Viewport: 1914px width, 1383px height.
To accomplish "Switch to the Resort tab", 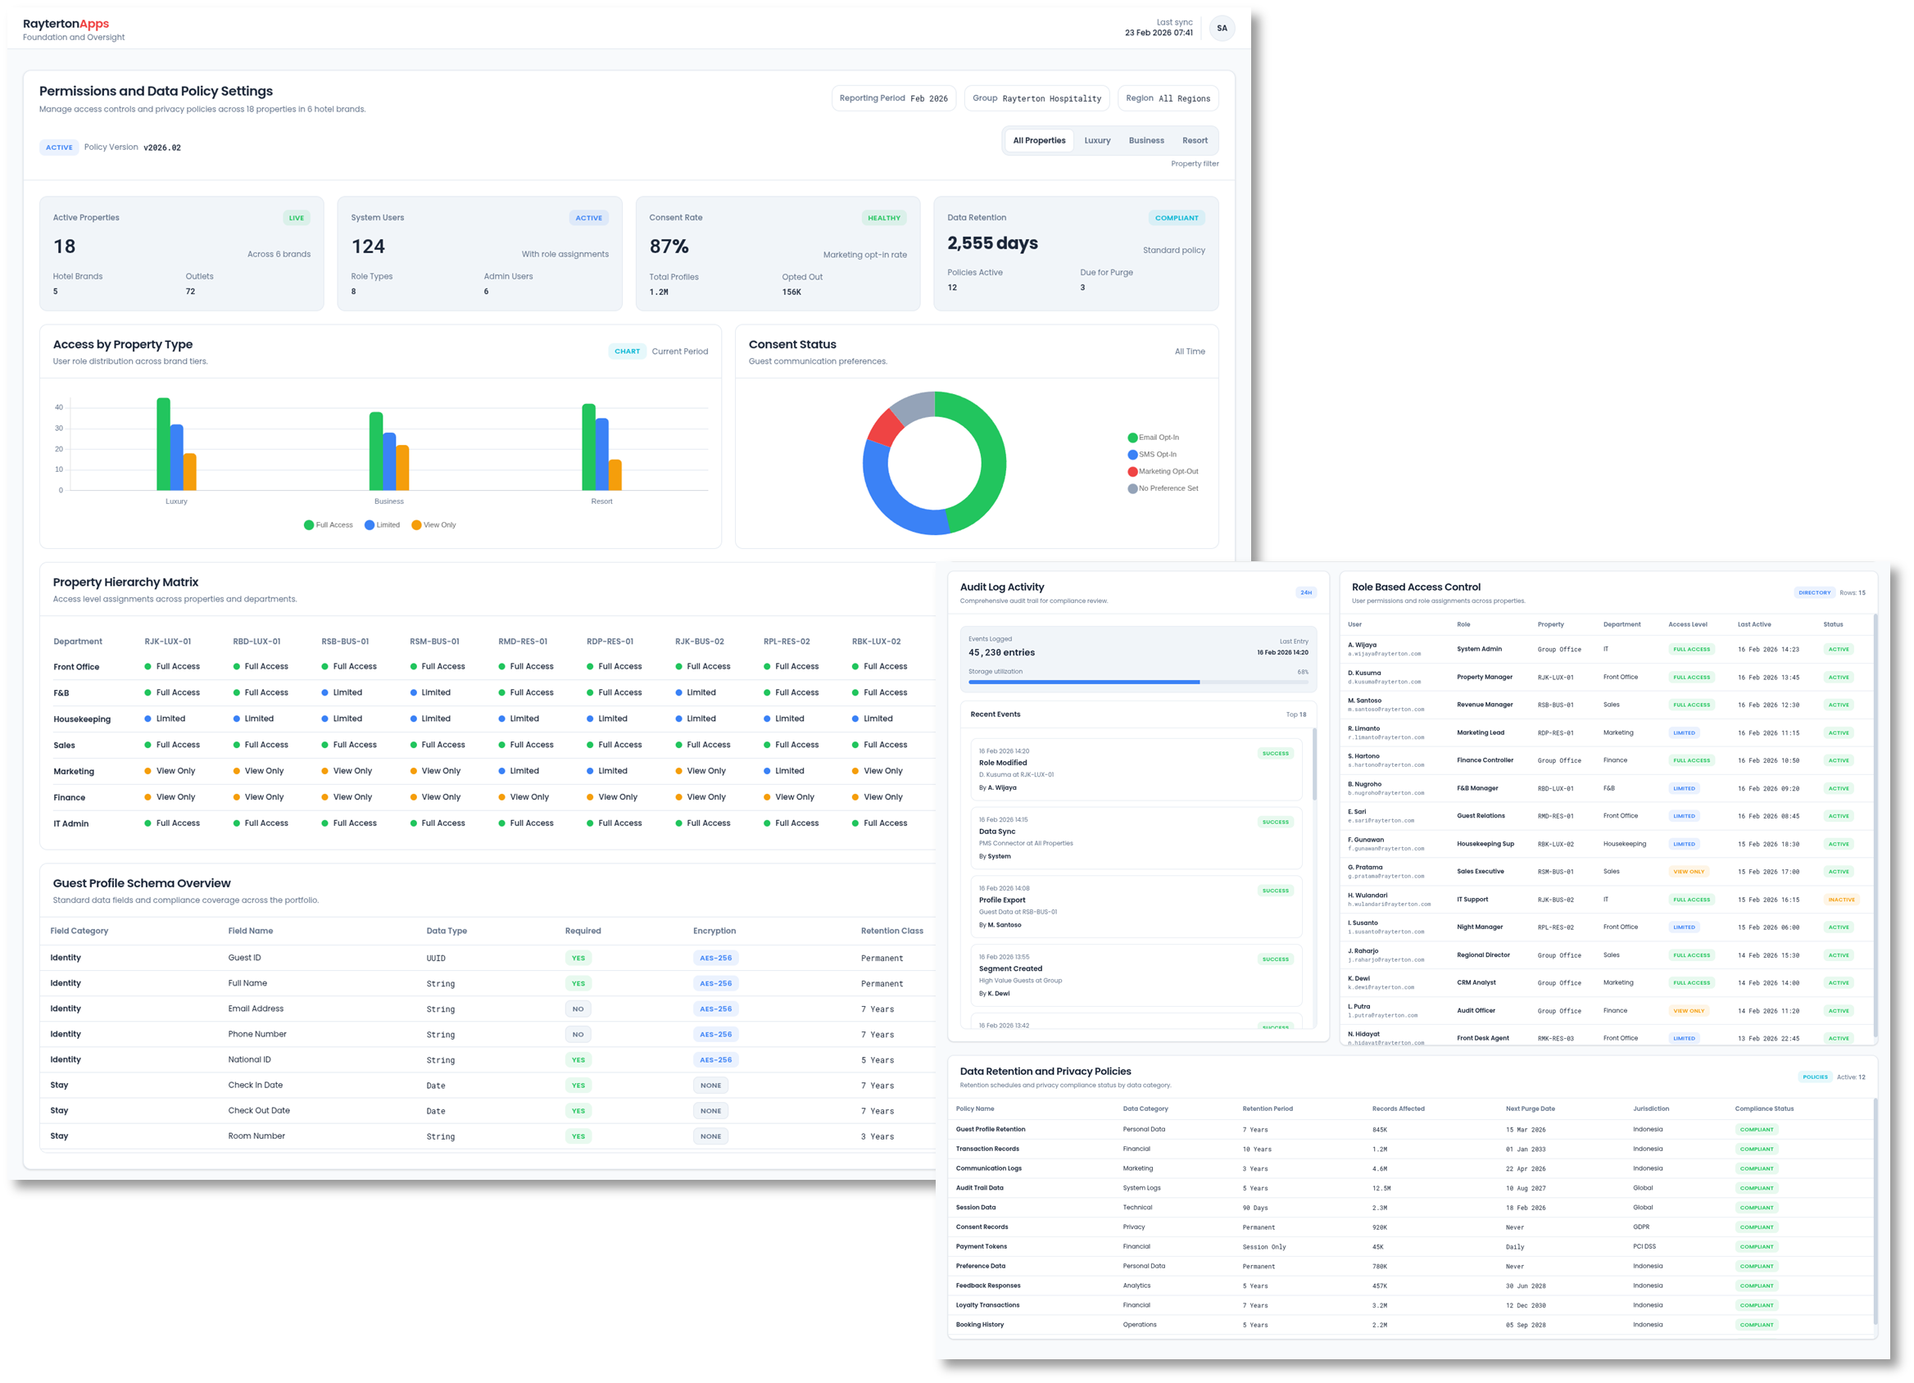I will point(1195,140).
